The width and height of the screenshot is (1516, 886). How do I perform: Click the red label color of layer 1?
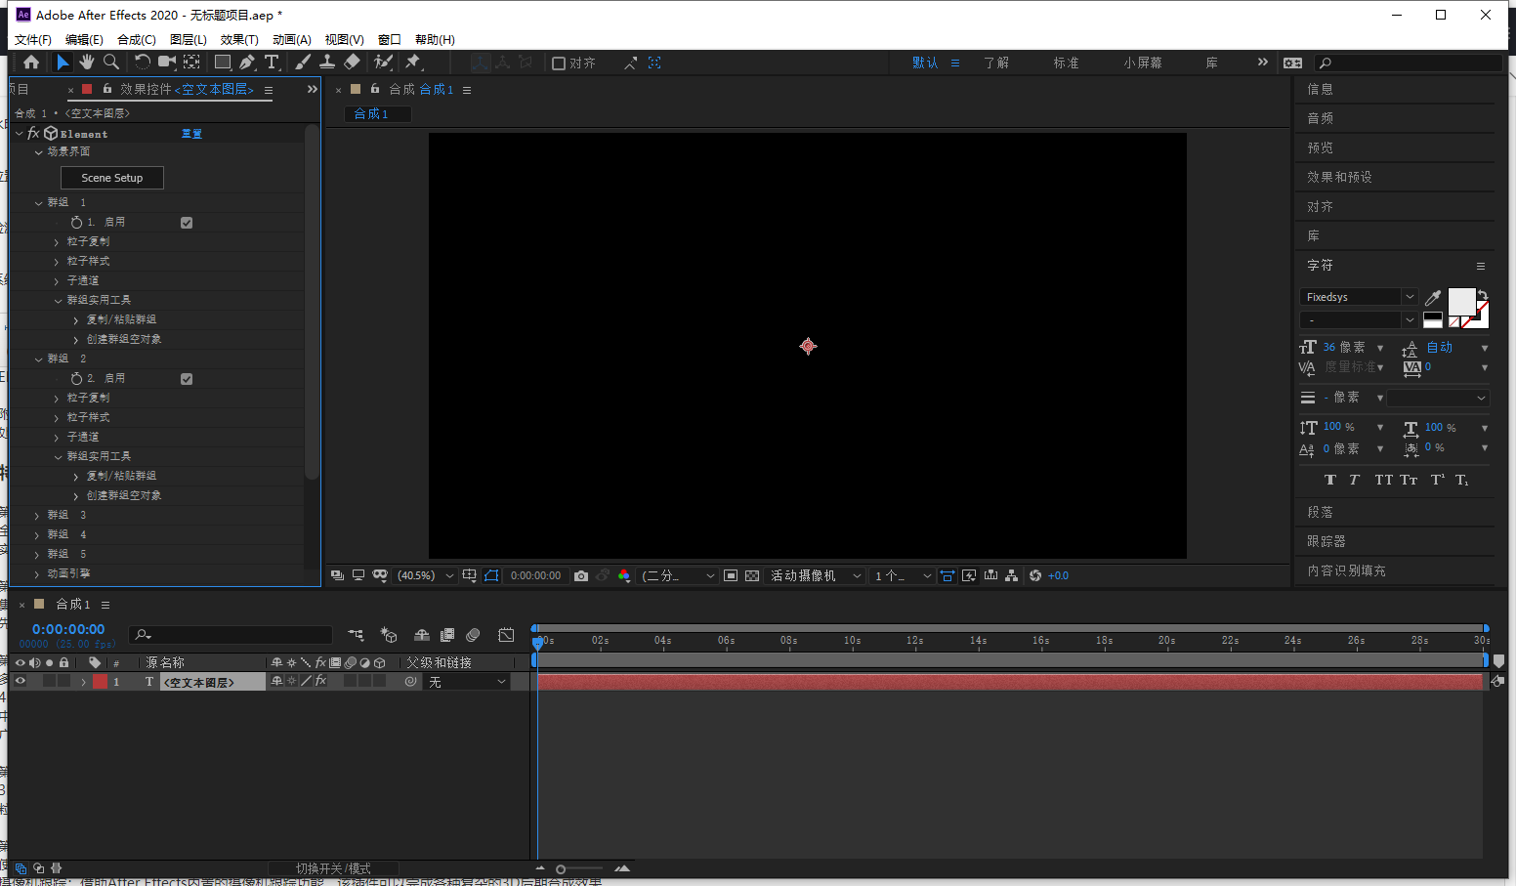pyautogui.click(x=100, y=682)
